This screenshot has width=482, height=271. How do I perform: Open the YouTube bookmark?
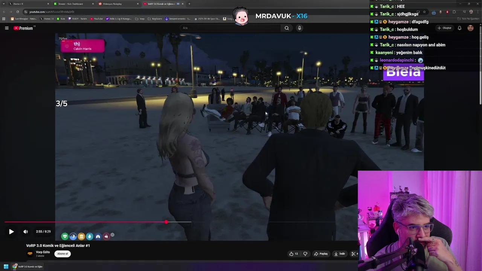(96, 18)
